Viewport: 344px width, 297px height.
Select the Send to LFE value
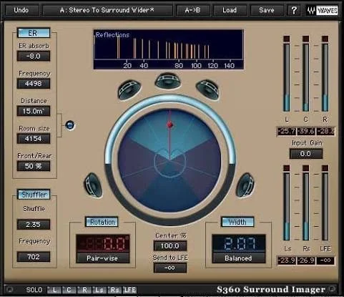(x=170, y=268)
